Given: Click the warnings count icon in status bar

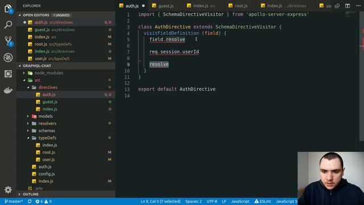Looking at the screenshot, I should pos(48,201).
